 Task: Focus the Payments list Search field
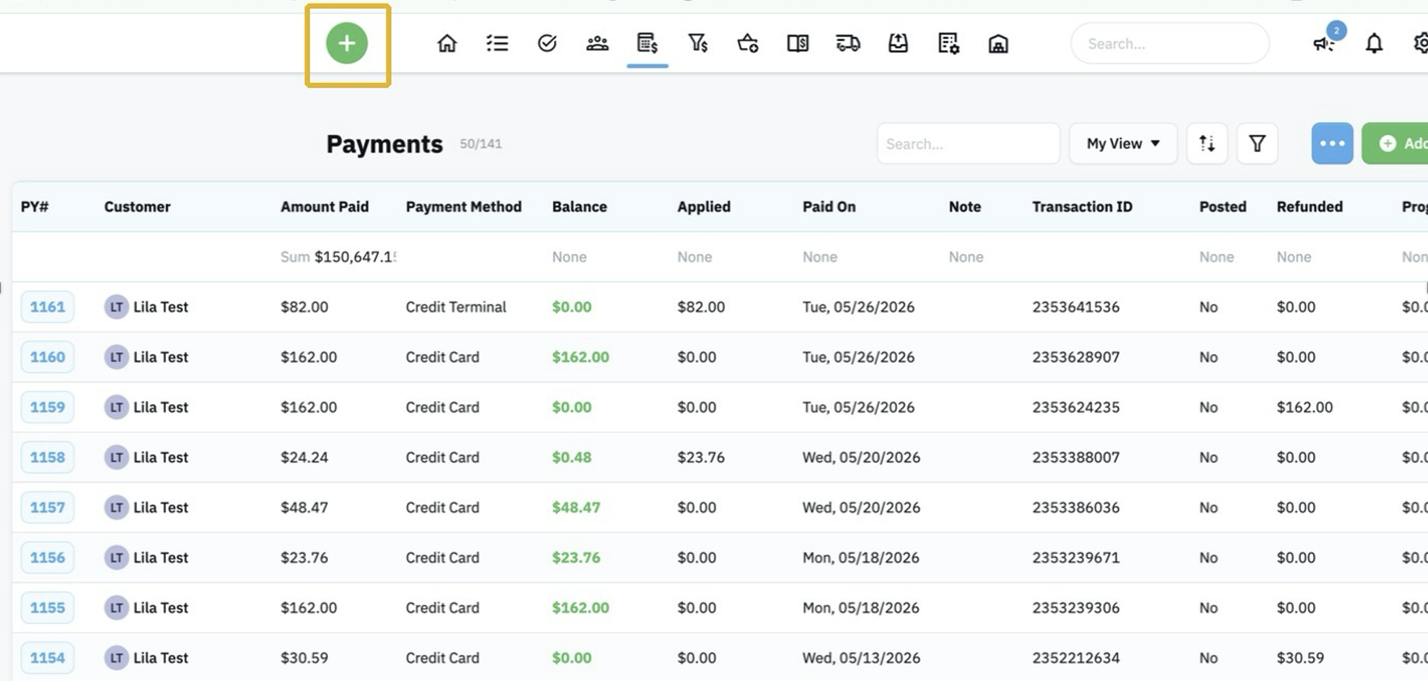click(968, 144)
